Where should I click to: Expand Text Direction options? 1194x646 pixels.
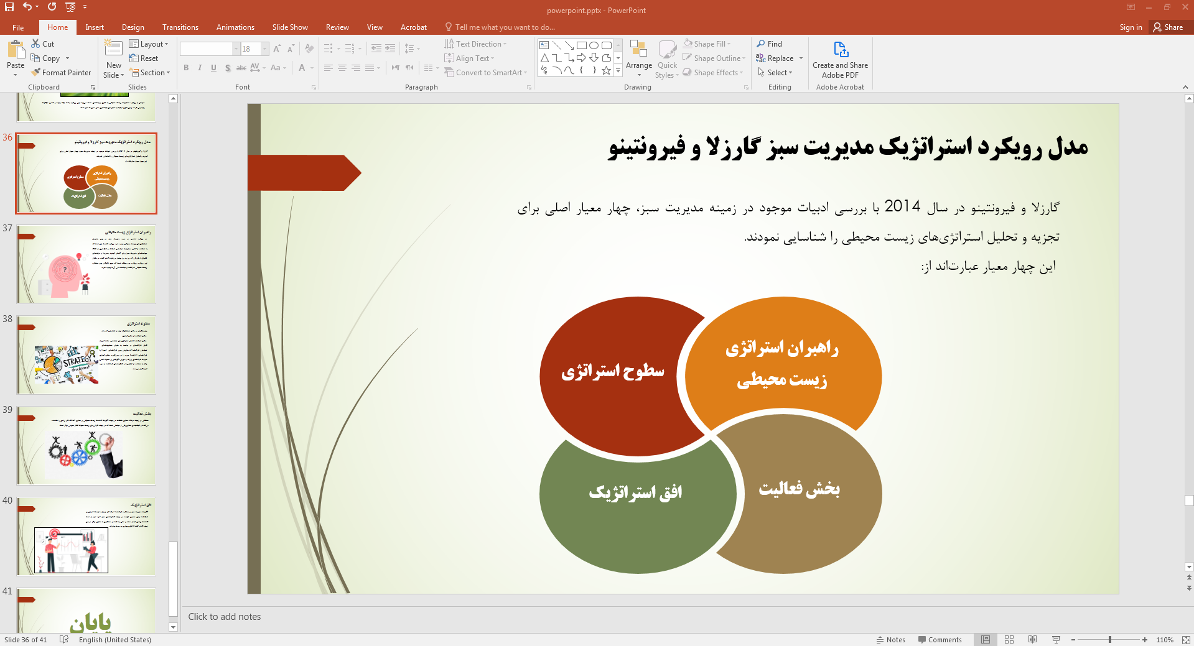point(476,44)
